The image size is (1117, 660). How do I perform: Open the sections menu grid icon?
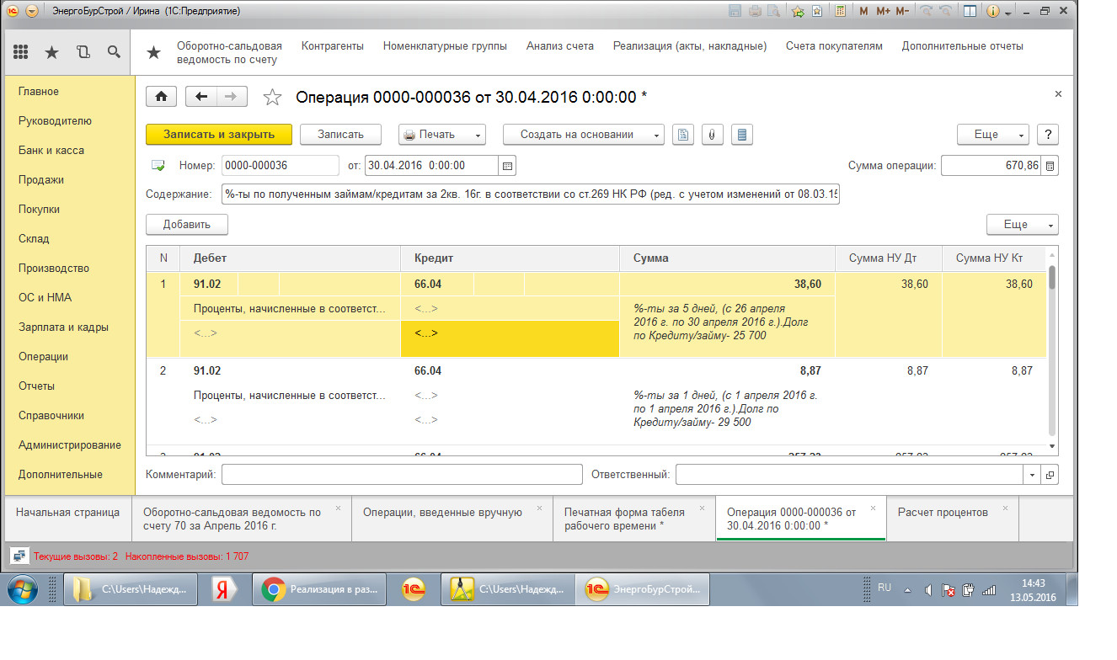point(20,52)
